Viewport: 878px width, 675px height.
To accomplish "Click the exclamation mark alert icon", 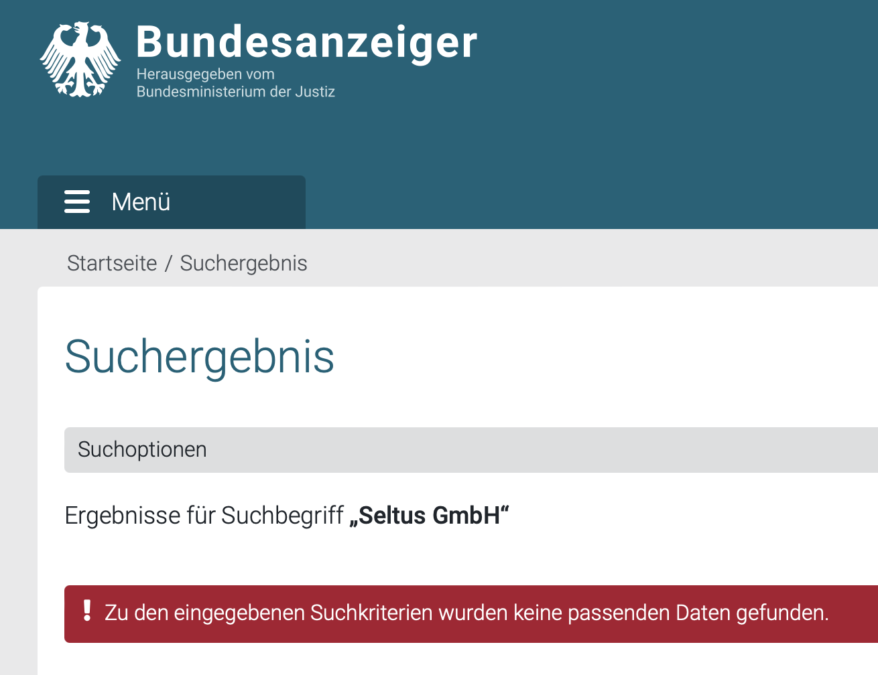I will point(87,611).
